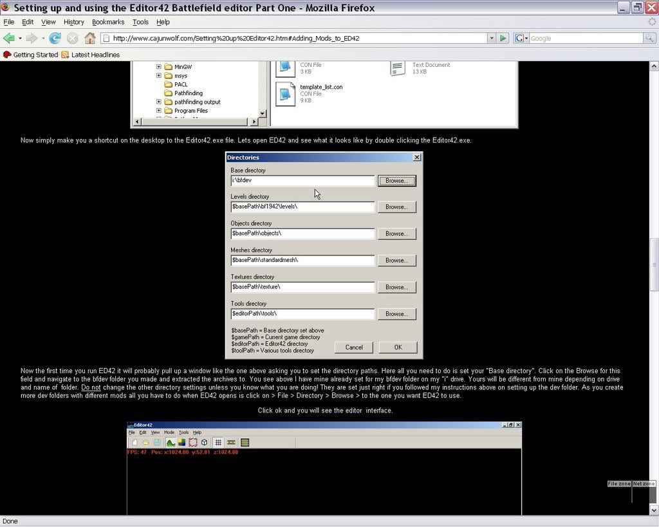Toggle the grid icon in Editor42 toolbar
659x527 pixels.
click(218, 442)
